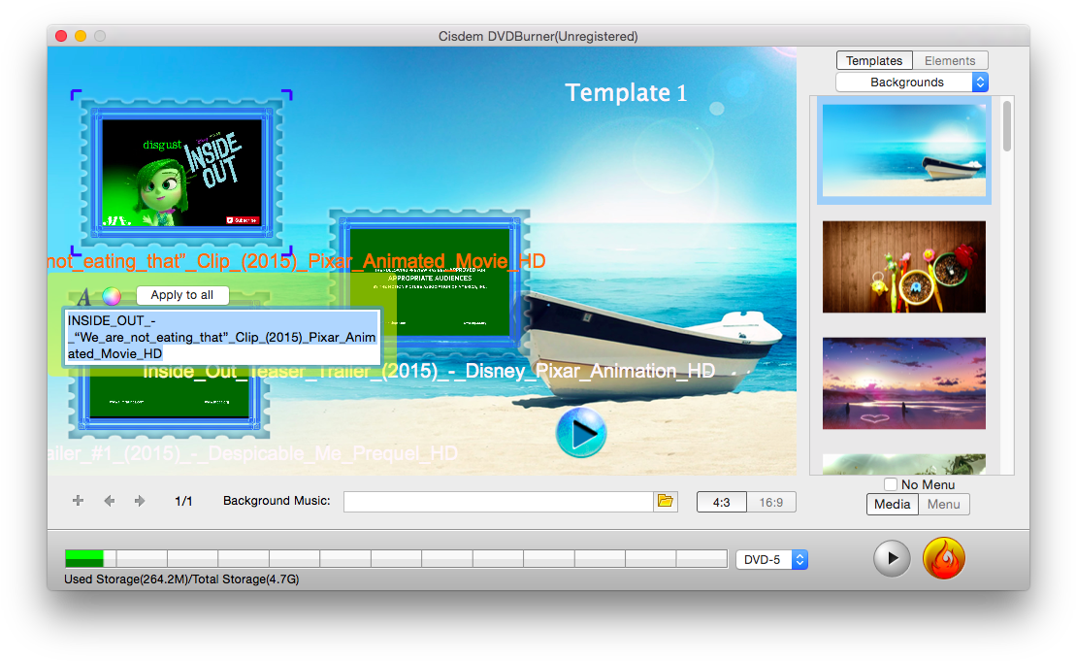Screen dimensions: 1076x661
Task: Select the purple sunset background thumbnail
Action: tap(903, 382)
